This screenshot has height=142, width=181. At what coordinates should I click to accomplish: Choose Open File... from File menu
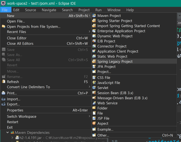(46, 21)
